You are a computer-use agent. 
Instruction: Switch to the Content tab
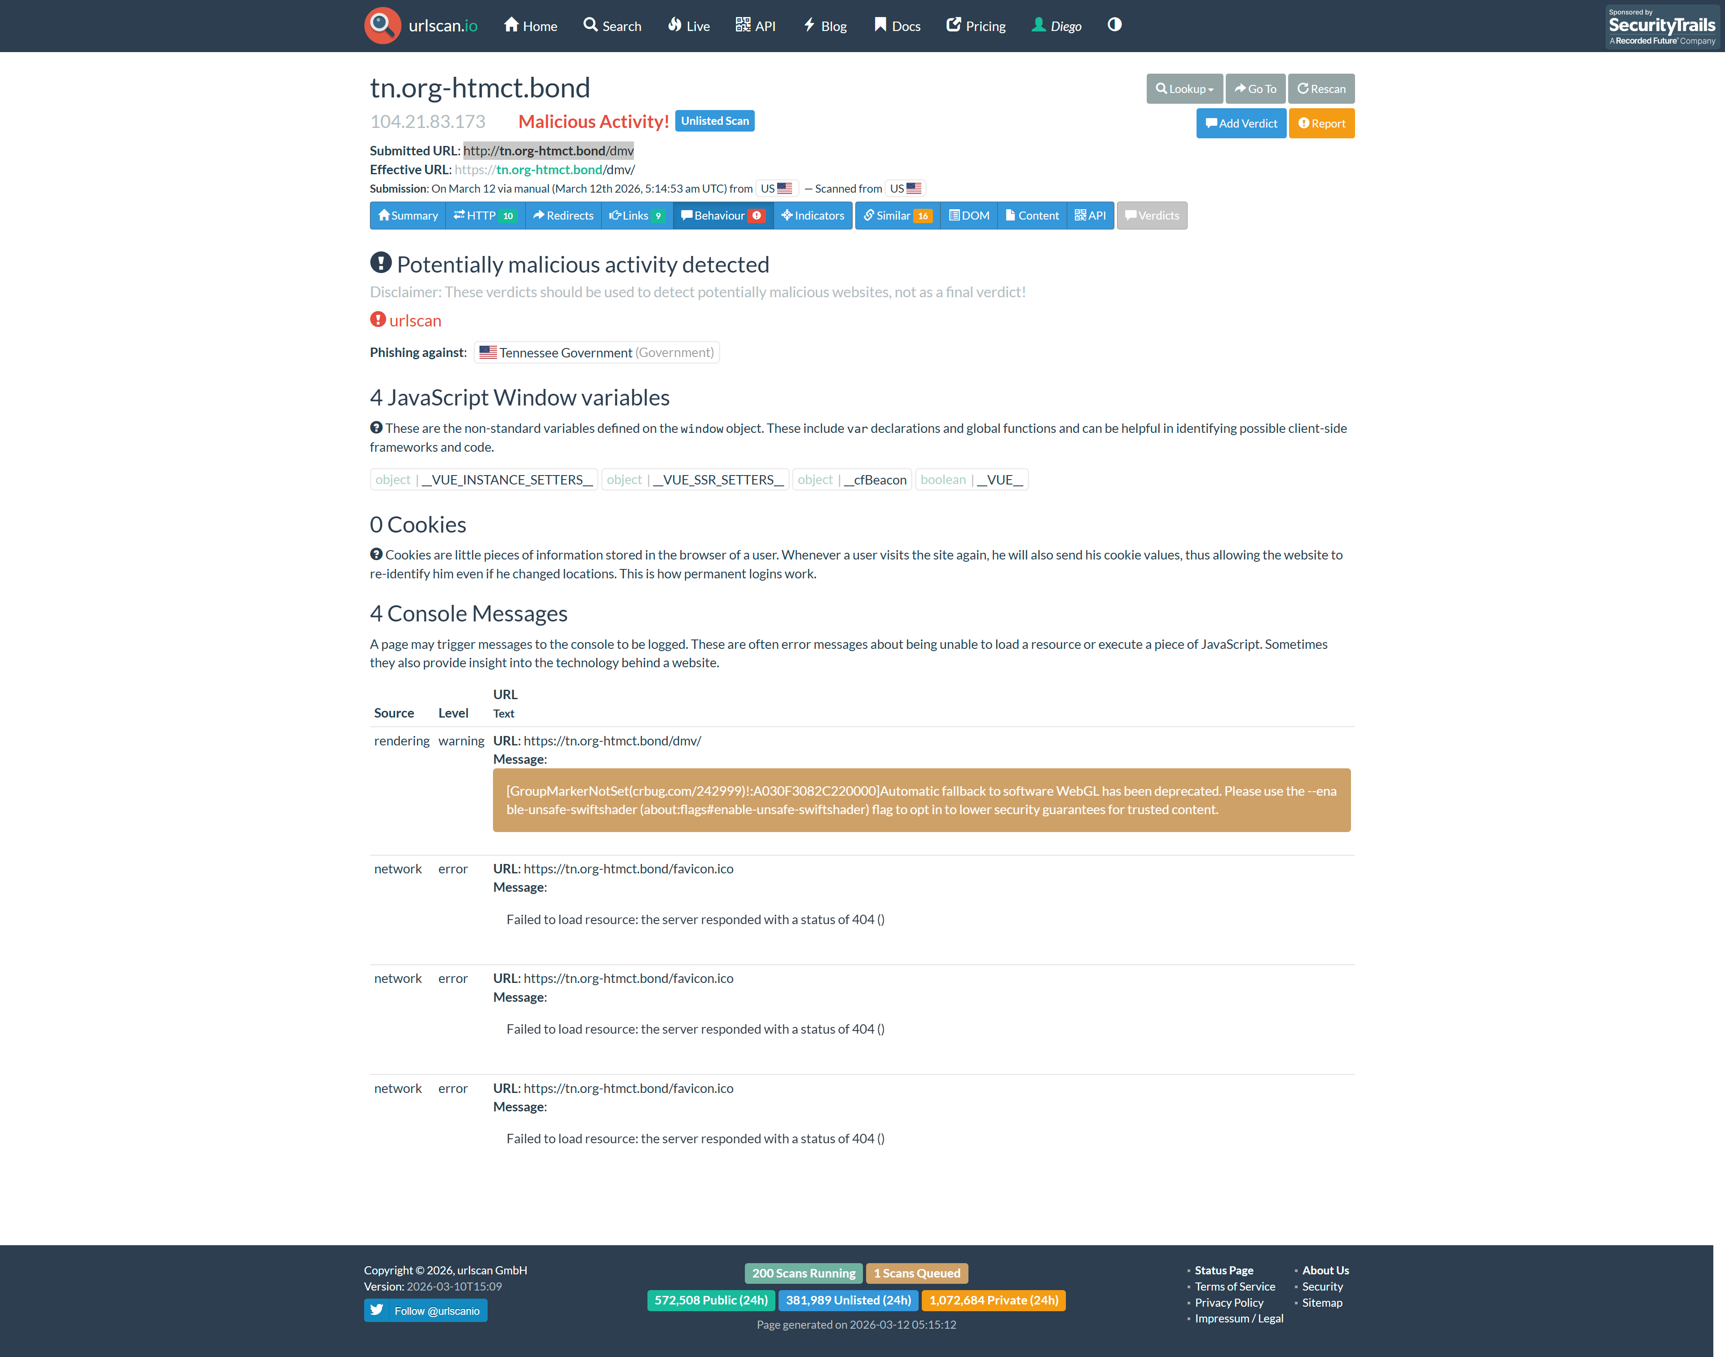1033,215
